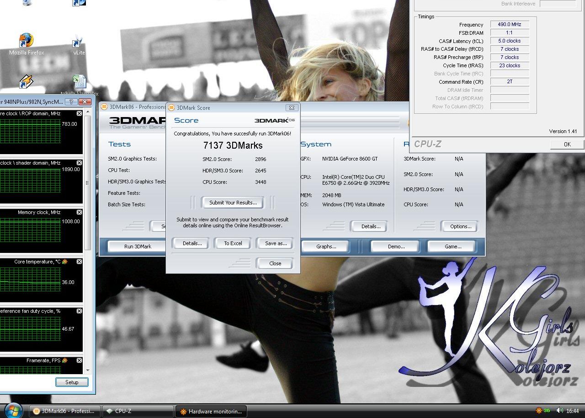The image size is (585, 418).
Task: Click the 3DMark Score dialog title icon
Action: (171, 107)
